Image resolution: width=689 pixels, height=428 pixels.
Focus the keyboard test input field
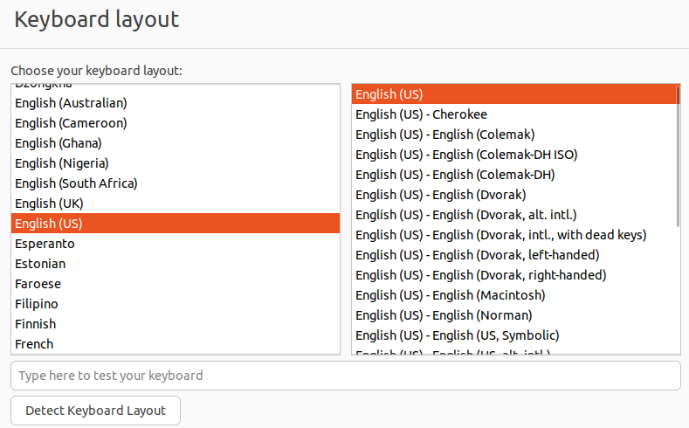[345, 376]
